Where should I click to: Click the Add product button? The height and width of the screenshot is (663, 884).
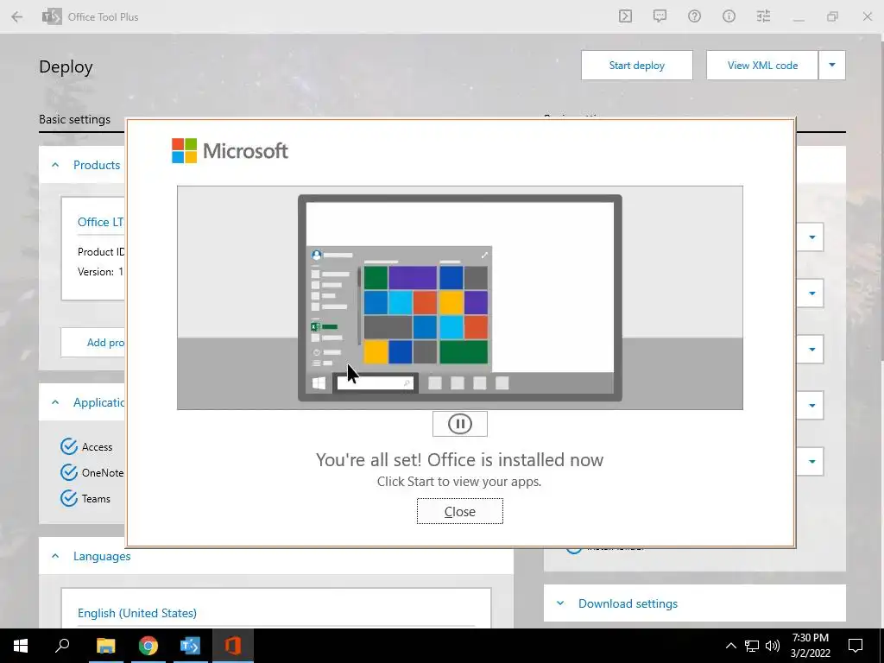pos(93,342)
